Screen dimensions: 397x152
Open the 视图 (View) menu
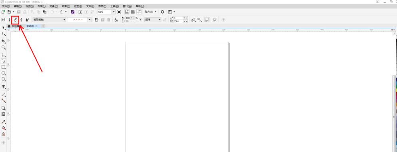pos(30,6)
